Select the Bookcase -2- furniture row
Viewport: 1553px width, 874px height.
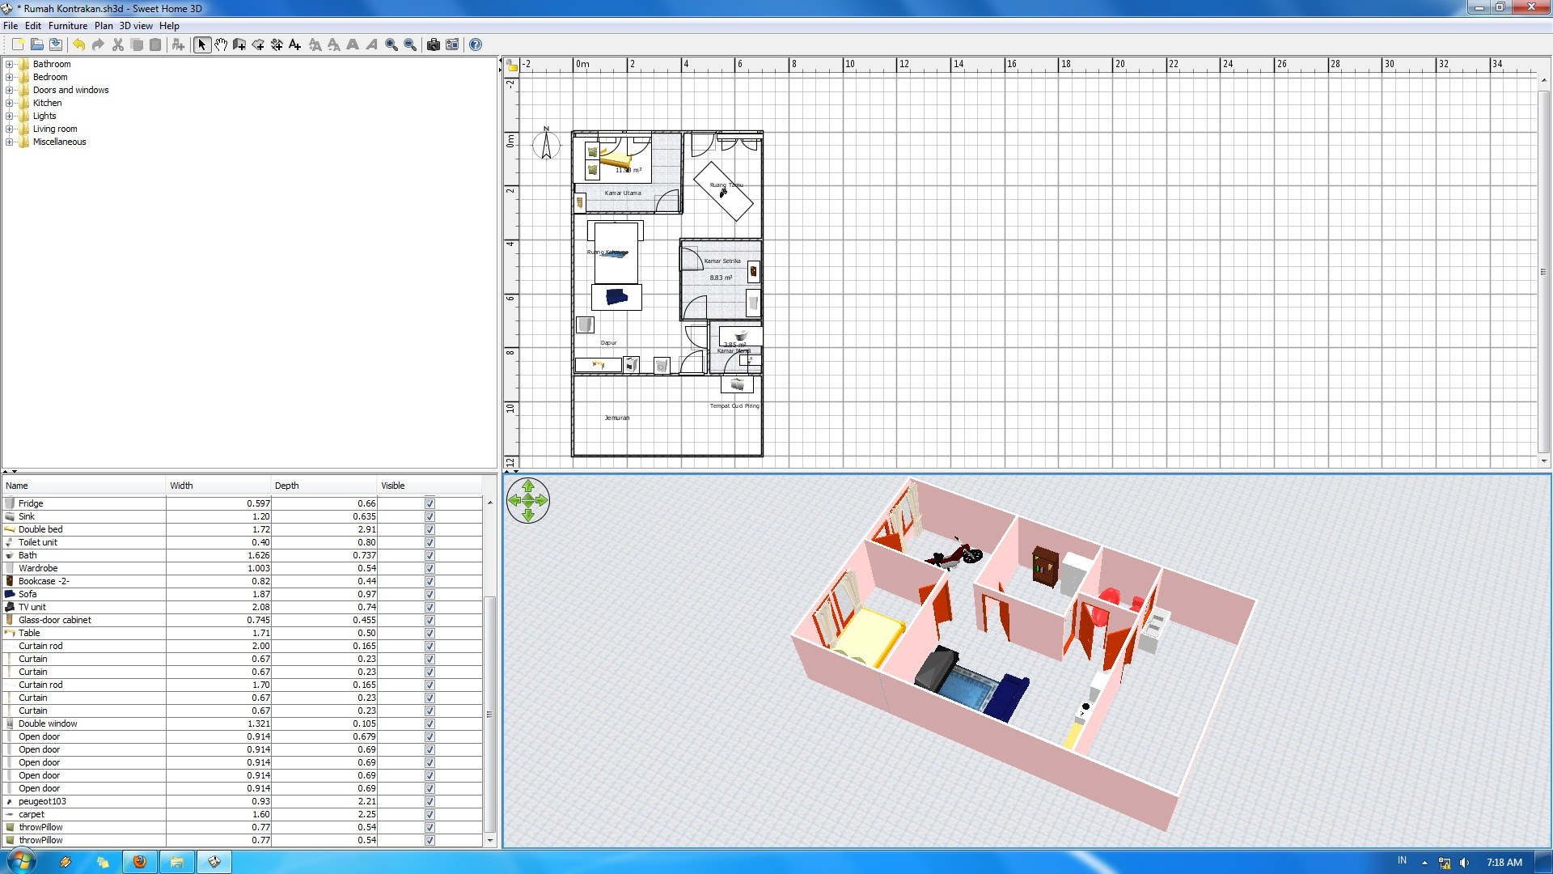[243, 581]
